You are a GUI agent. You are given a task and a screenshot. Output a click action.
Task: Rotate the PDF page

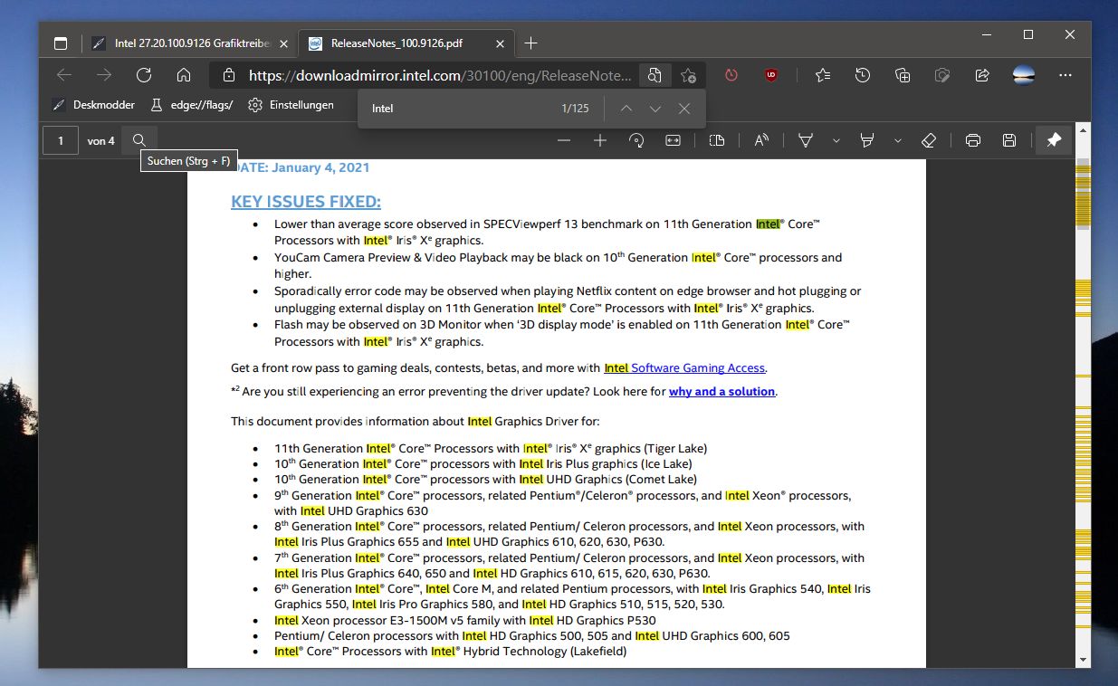click(636, 140)
